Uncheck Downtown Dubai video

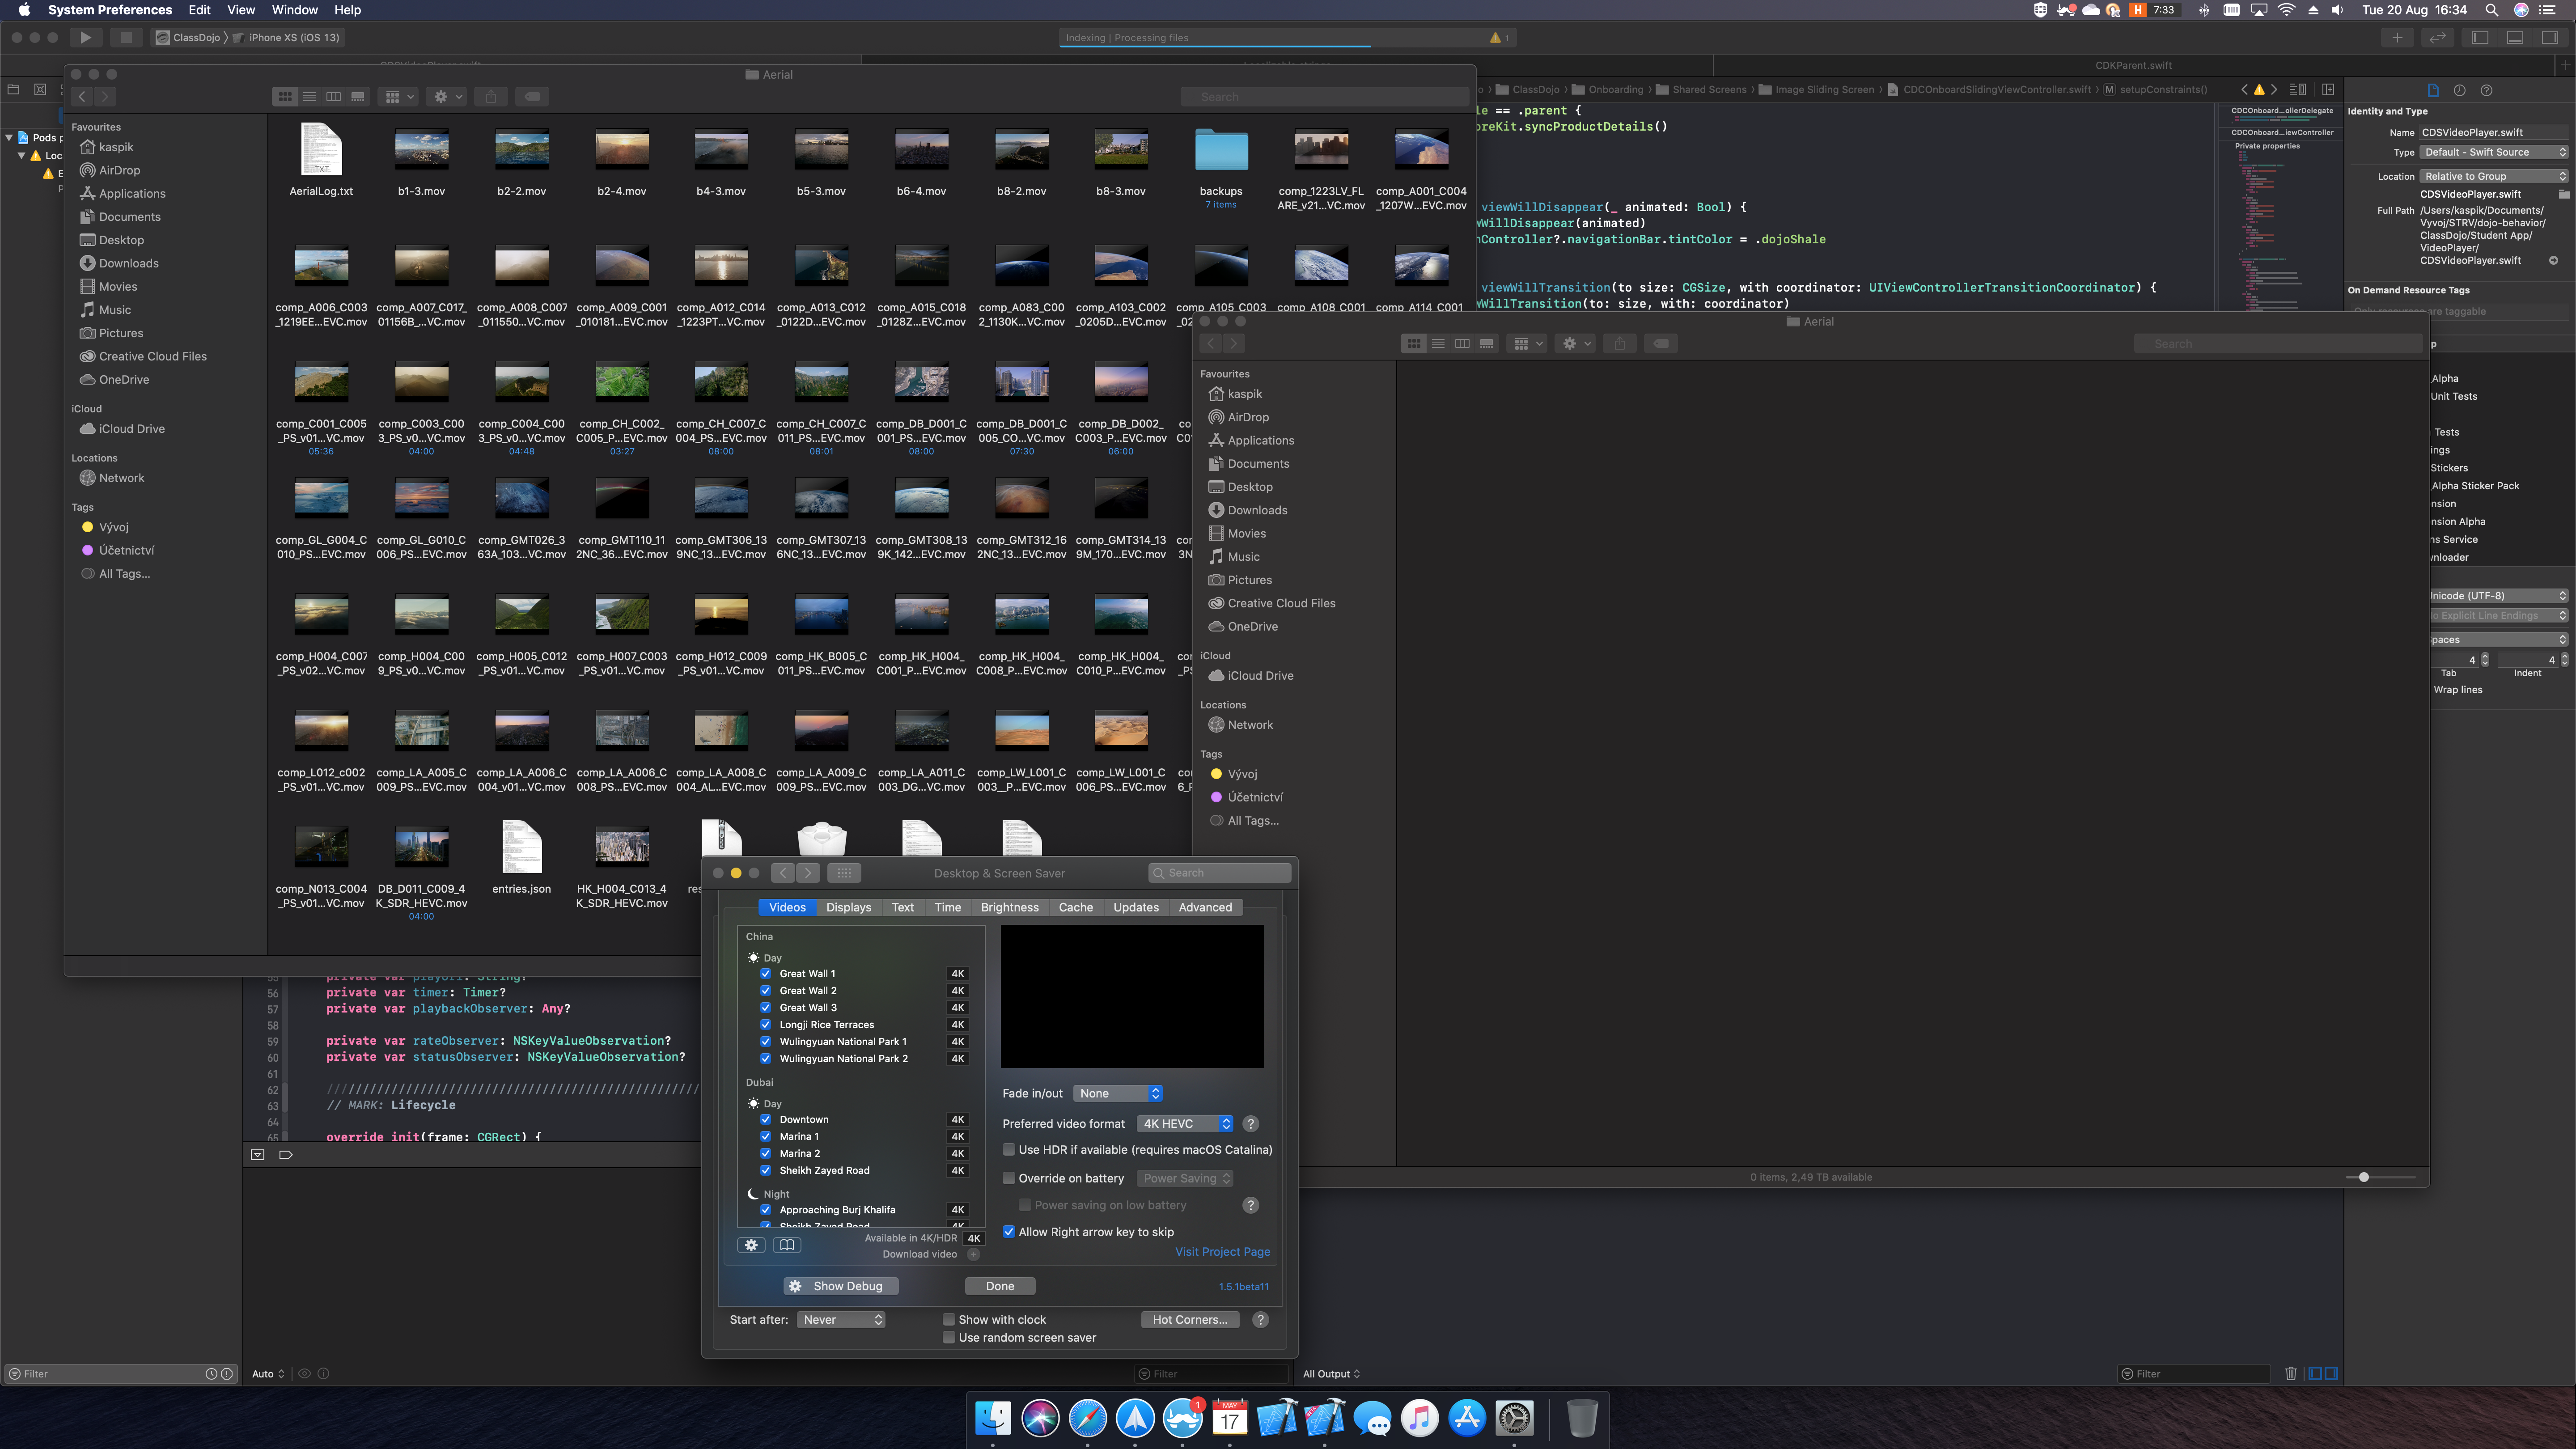[x=765, y=1120]
